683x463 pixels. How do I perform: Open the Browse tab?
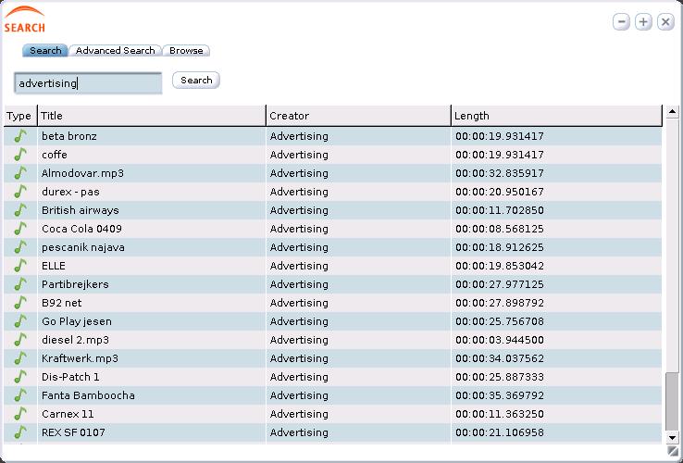click(x=186, y=51)
